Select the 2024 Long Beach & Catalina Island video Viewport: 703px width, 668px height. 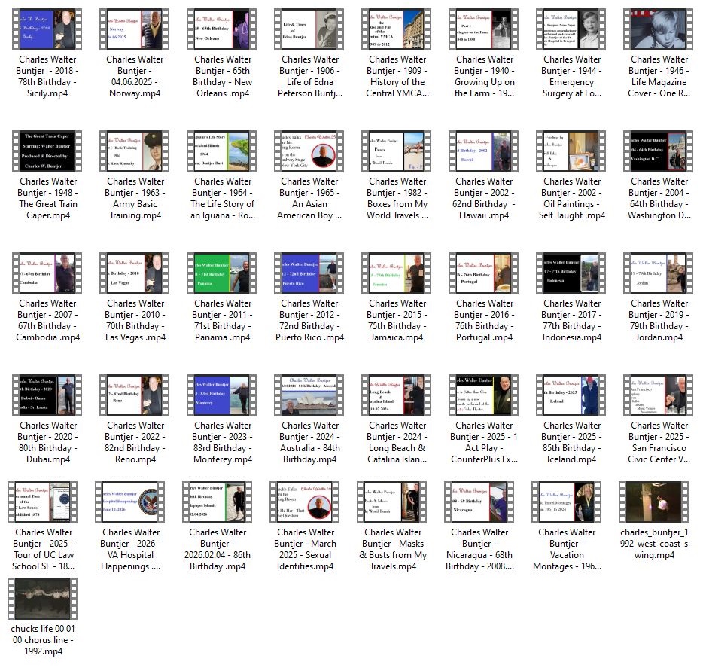pyautogui.click(x=397, y=395)
